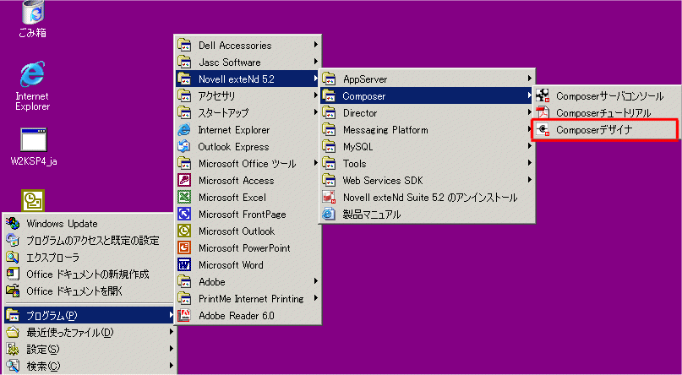682x375 pixels.
Task: Select Novell exteNd Suite 5.2 のアンインストール
Action: point(427,198)
